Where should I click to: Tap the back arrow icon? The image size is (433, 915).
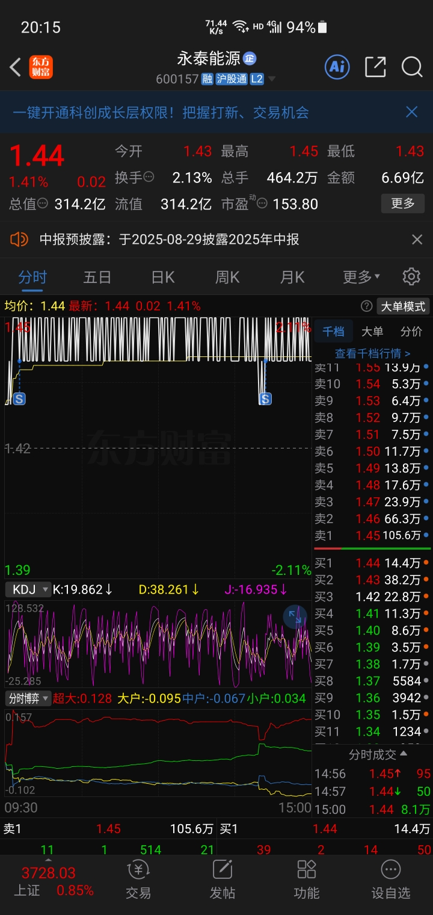16,67
